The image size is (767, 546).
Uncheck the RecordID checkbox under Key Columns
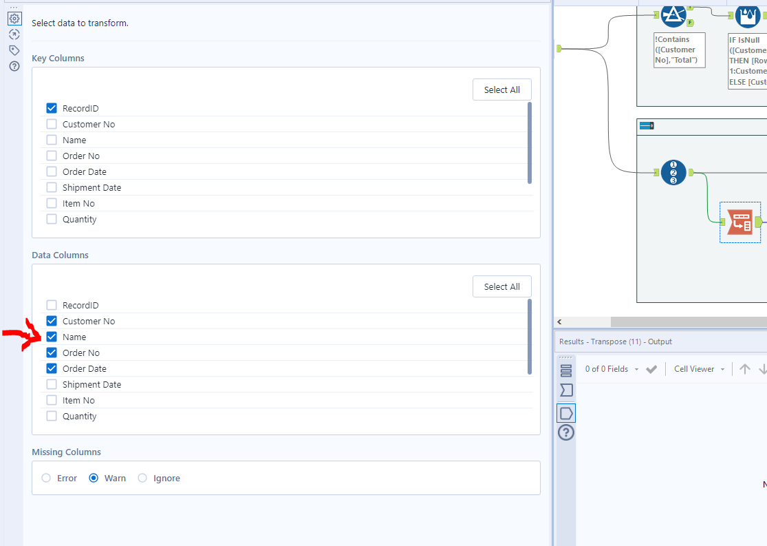click(x=52, y=107)
